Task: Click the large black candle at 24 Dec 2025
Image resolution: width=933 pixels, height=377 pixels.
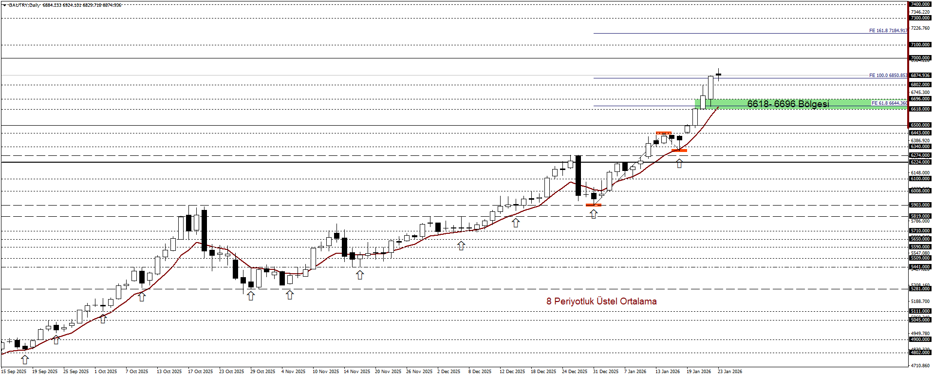Action: pos(578,175)
